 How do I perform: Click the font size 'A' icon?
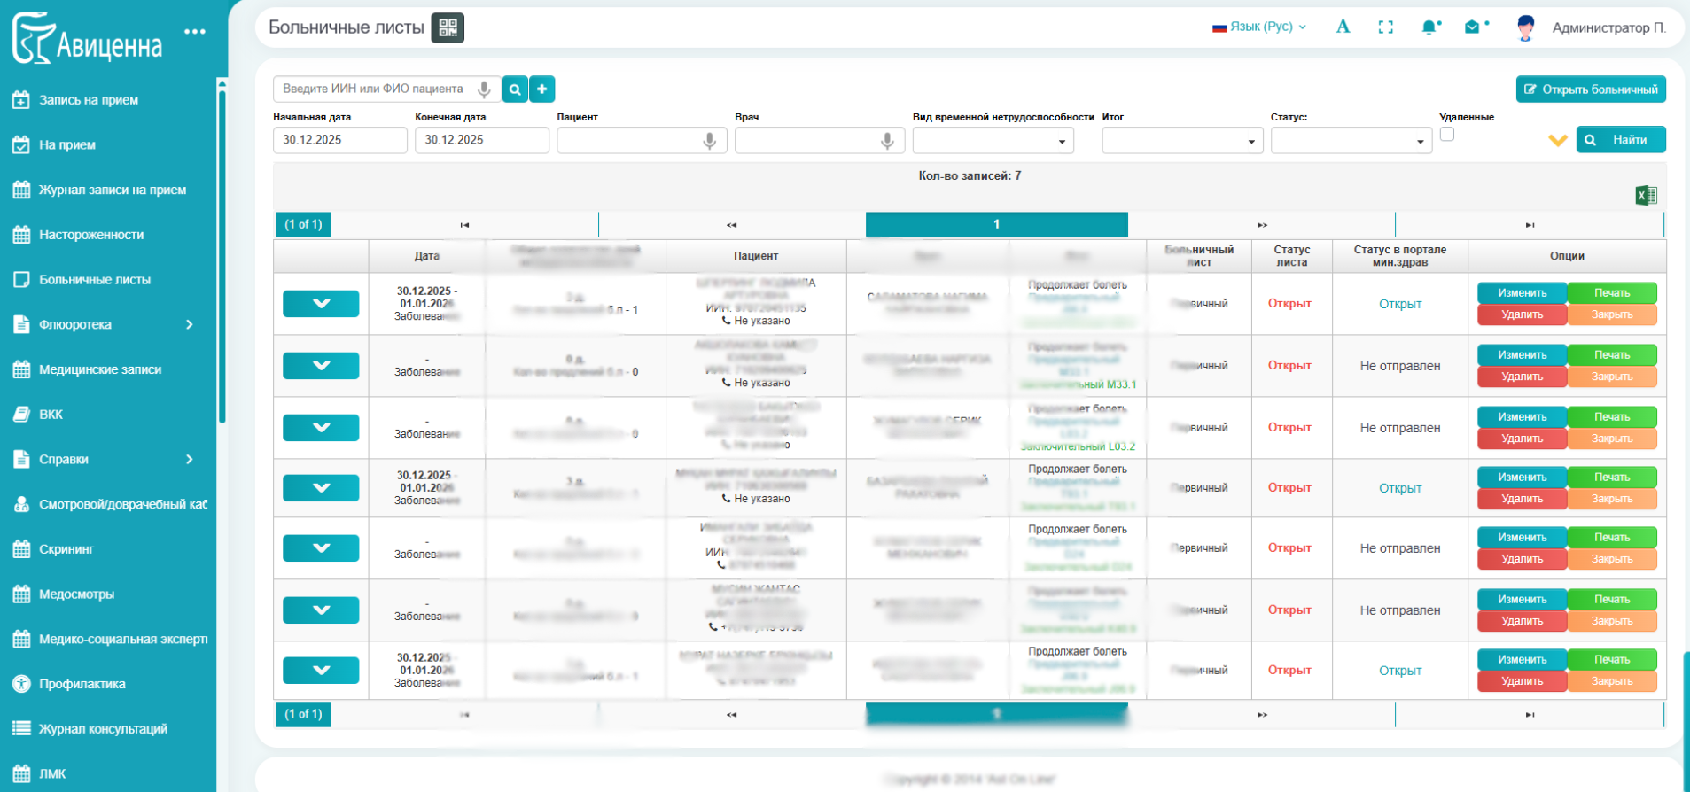click(x=1343, y=27)
